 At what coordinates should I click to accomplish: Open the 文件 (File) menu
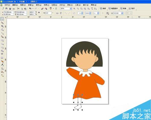7,5
